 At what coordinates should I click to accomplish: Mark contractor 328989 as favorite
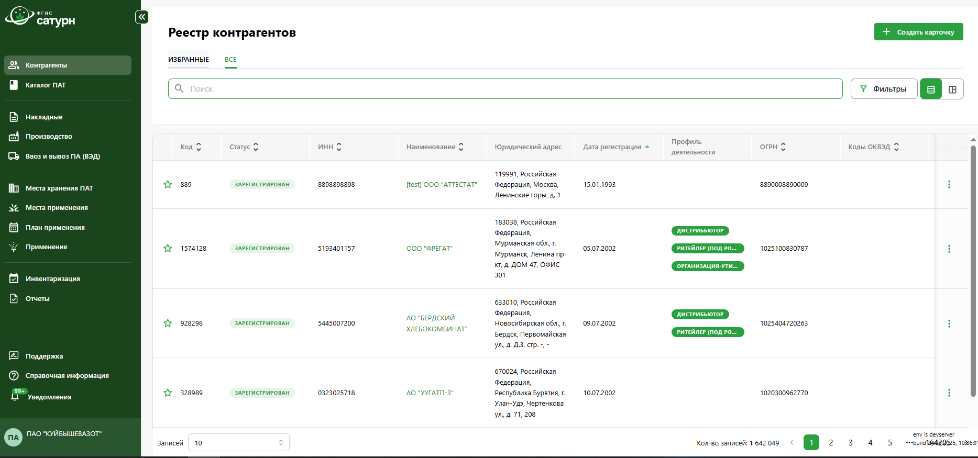pos(168,393)
